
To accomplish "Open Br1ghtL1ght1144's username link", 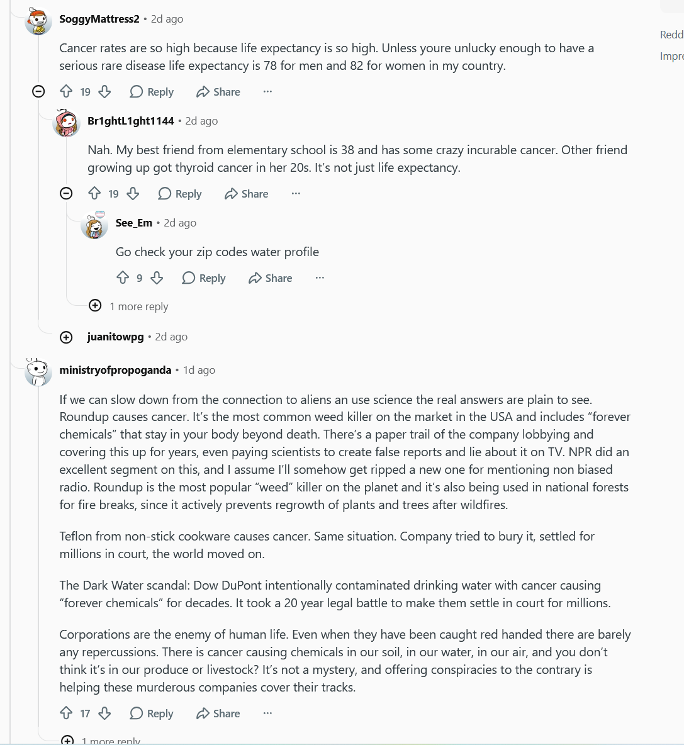I will (131, 121).
